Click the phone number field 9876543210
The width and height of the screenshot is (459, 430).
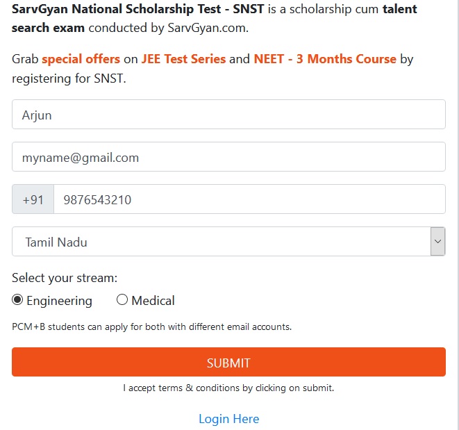(x=249, y=199)
